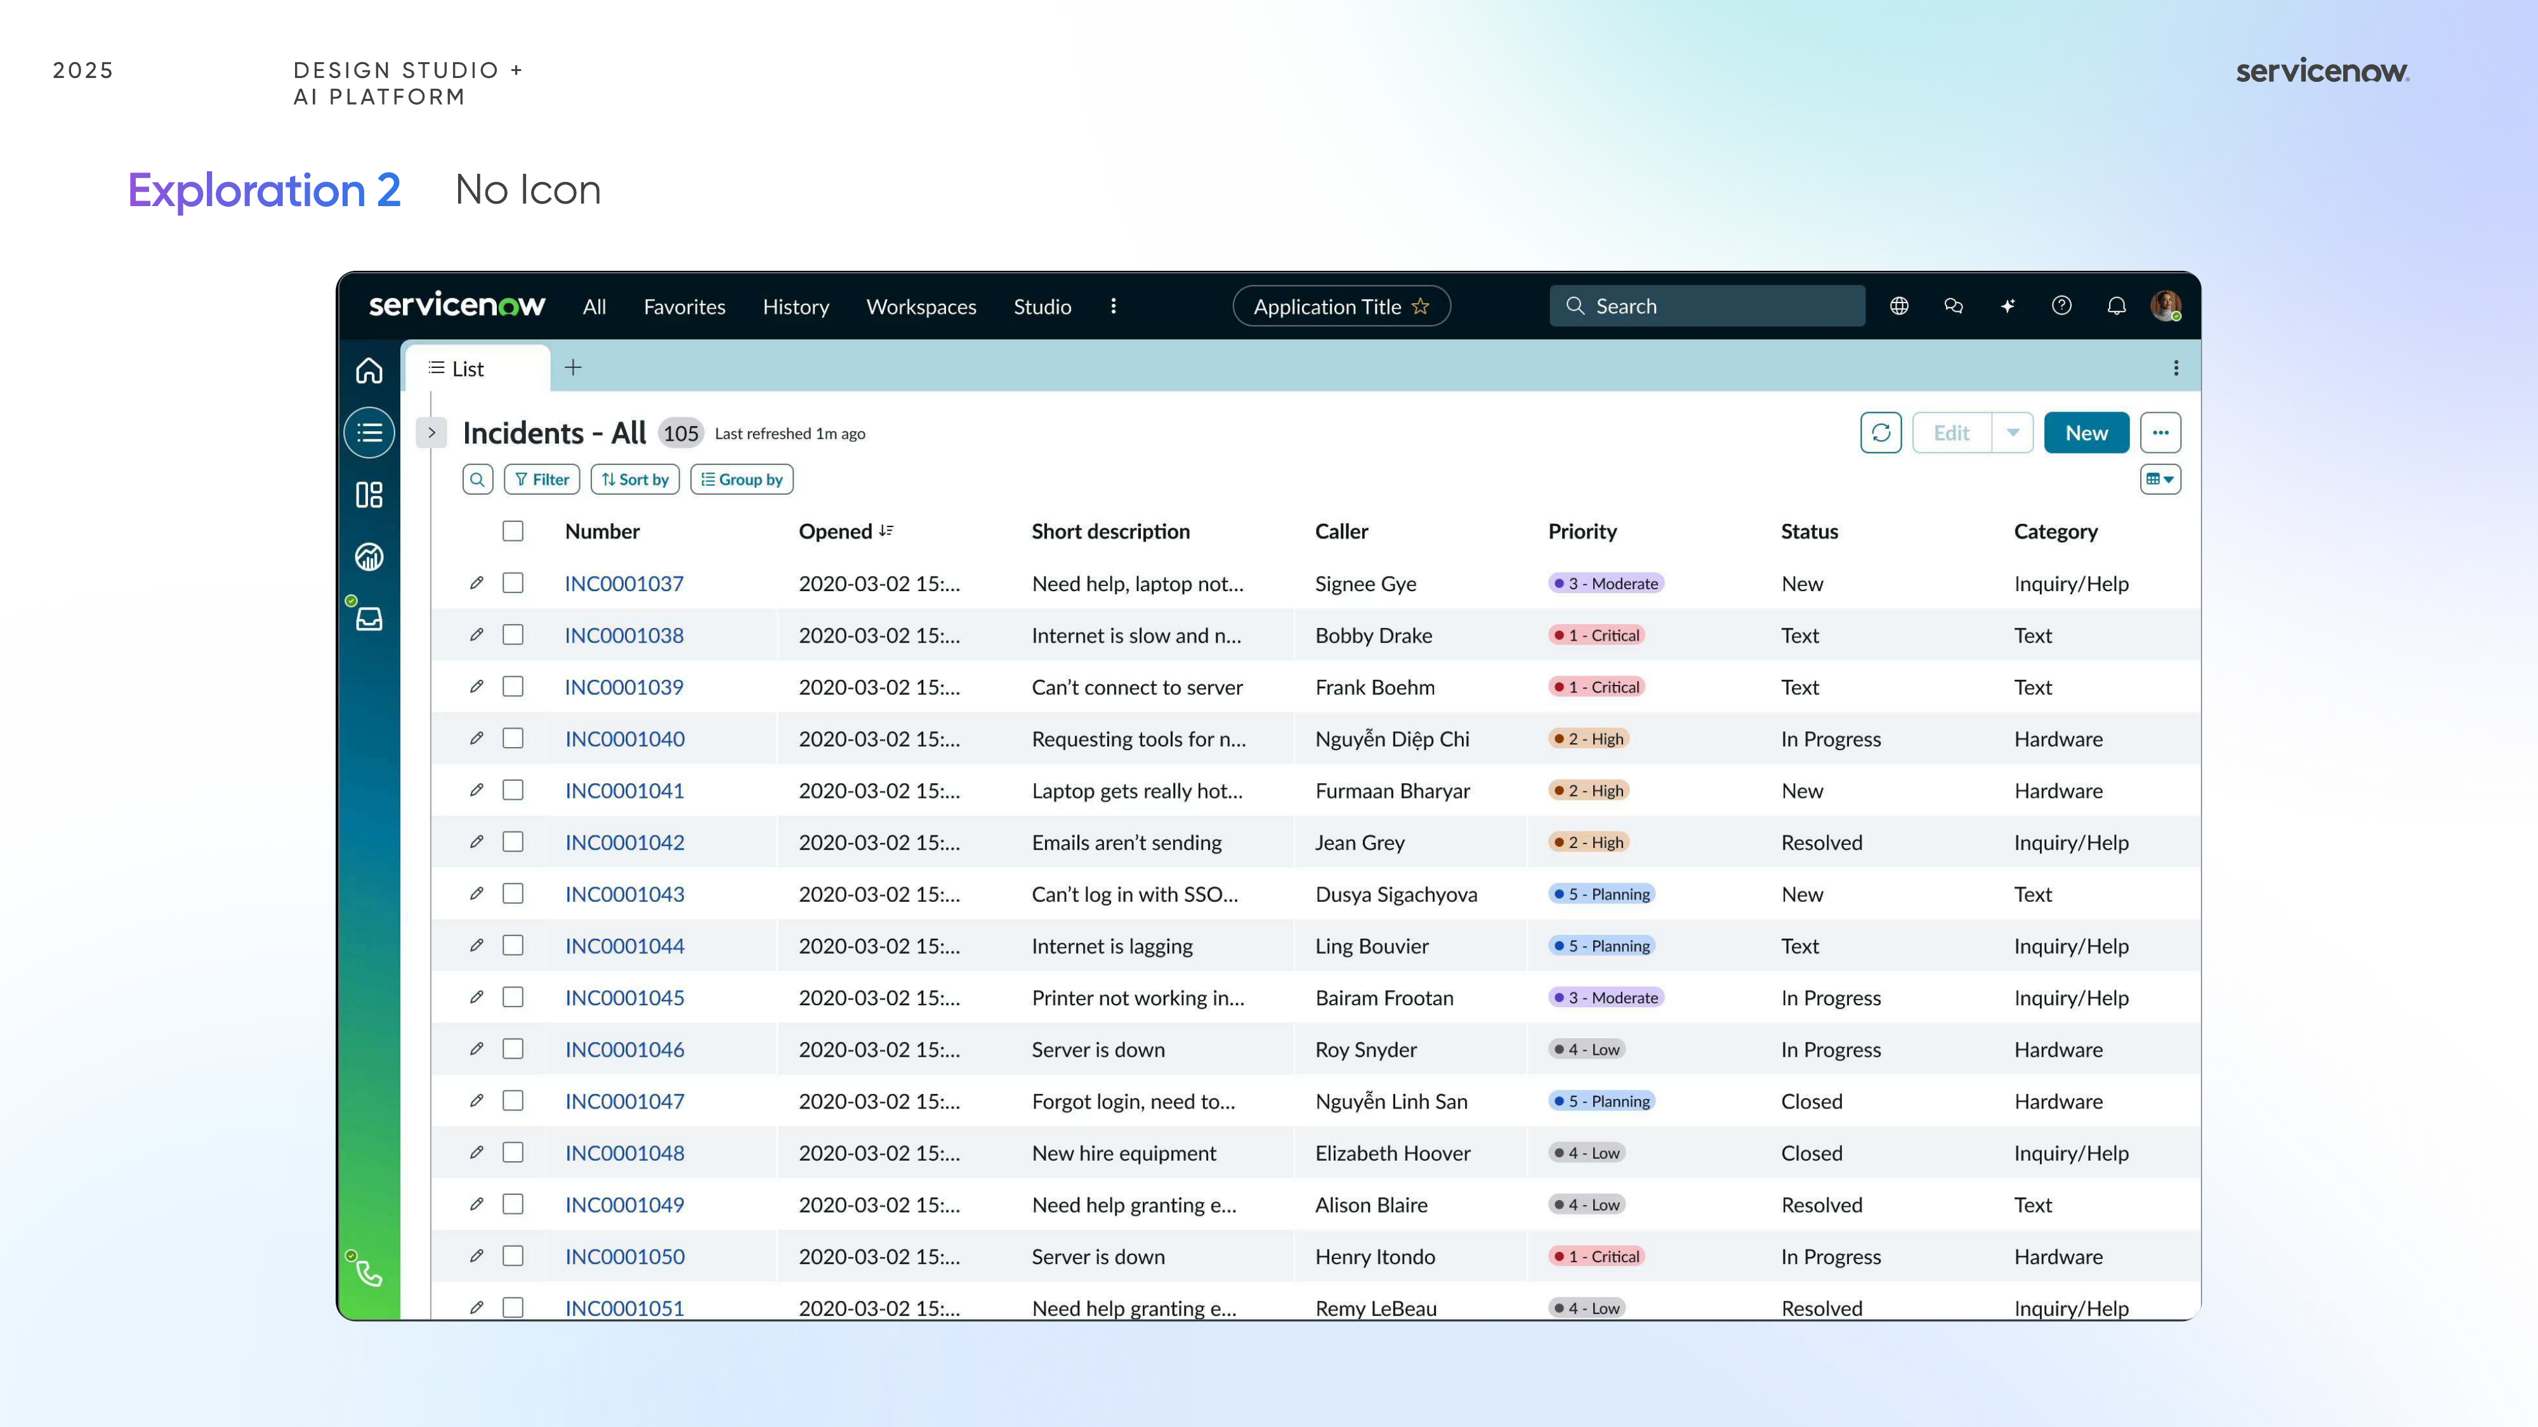Open incident INC0001042 link
2538x1427 pixels.
(624, 842)
